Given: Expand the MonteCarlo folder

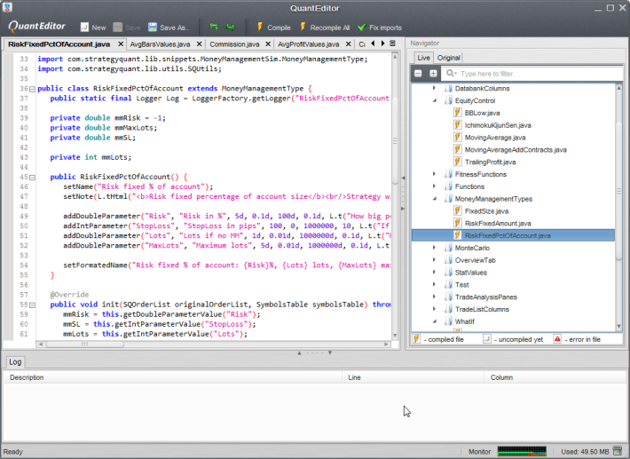Looking at the screenshot, I should (434, 248).
